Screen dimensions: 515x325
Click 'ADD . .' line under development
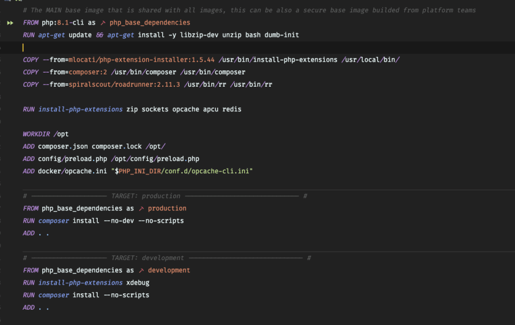[x=36, y=307]
